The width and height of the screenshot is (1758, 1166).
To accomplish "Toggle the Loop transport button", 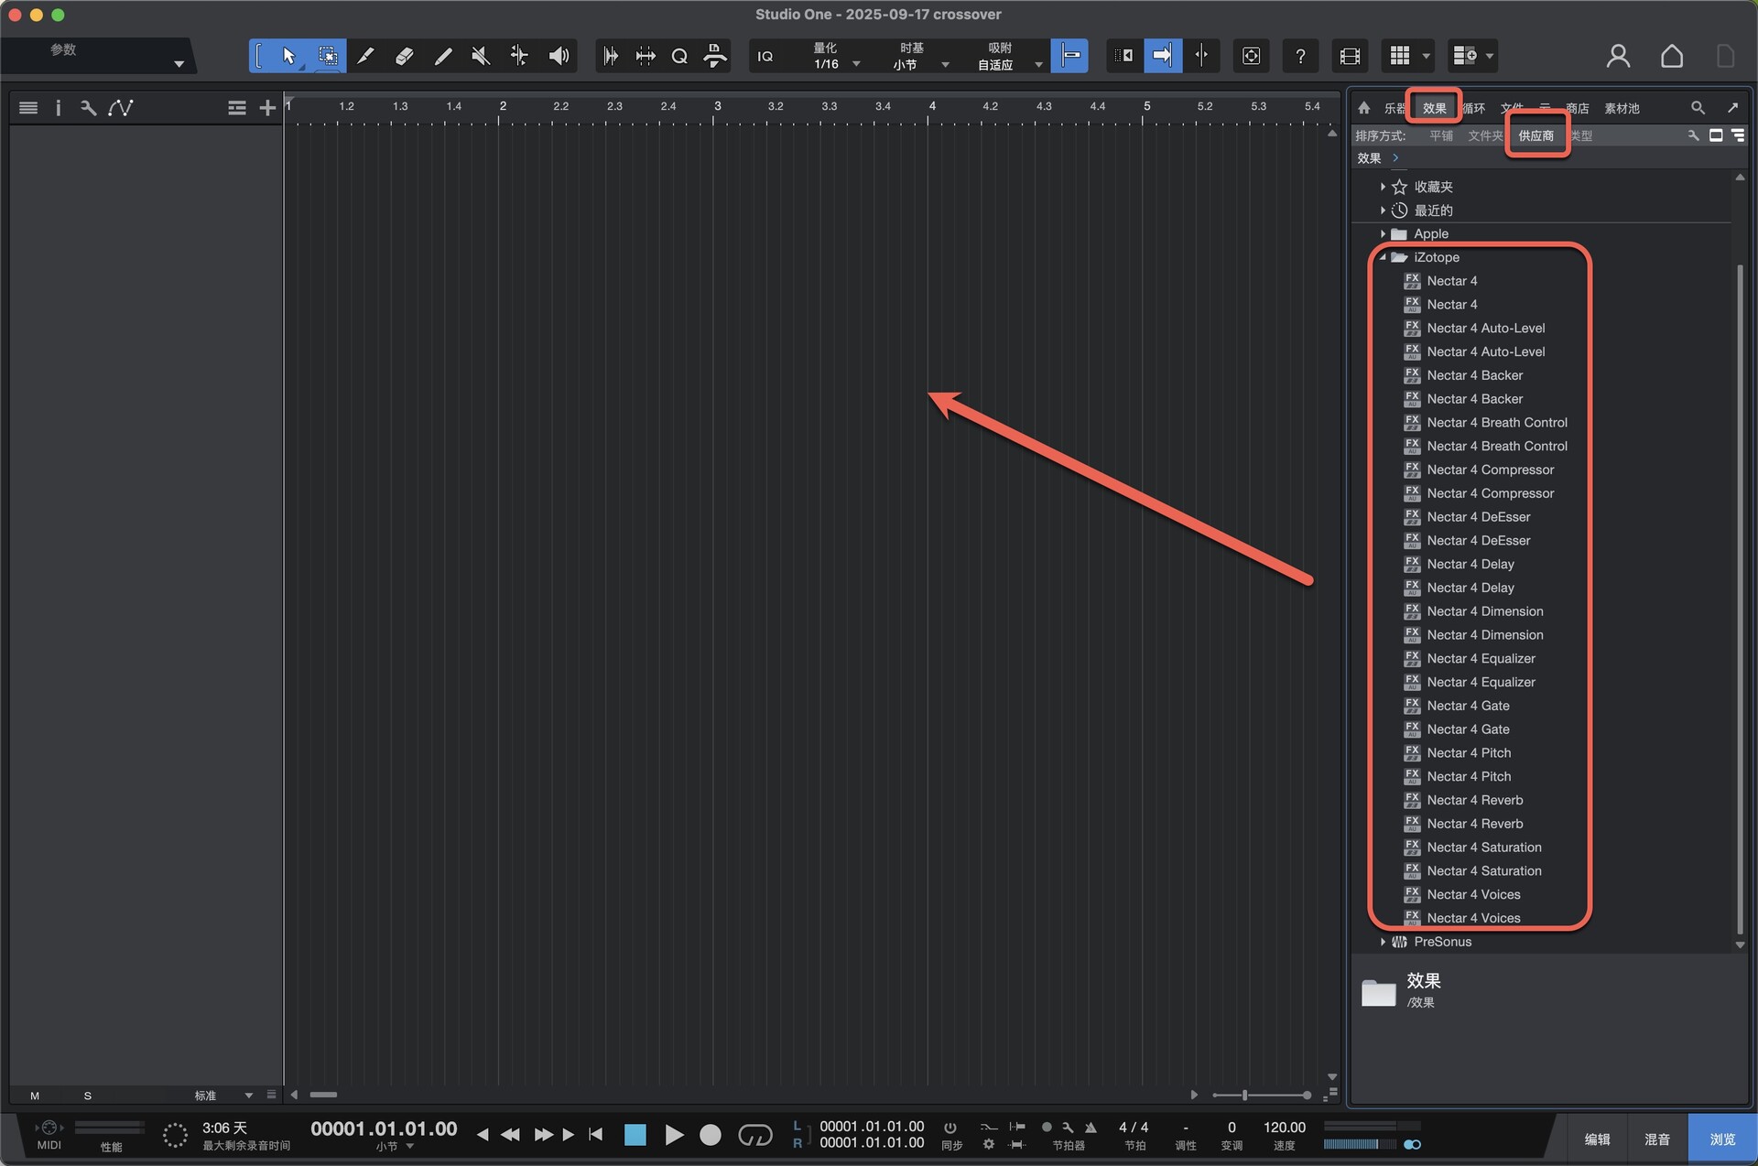I will coord(755,1135).
